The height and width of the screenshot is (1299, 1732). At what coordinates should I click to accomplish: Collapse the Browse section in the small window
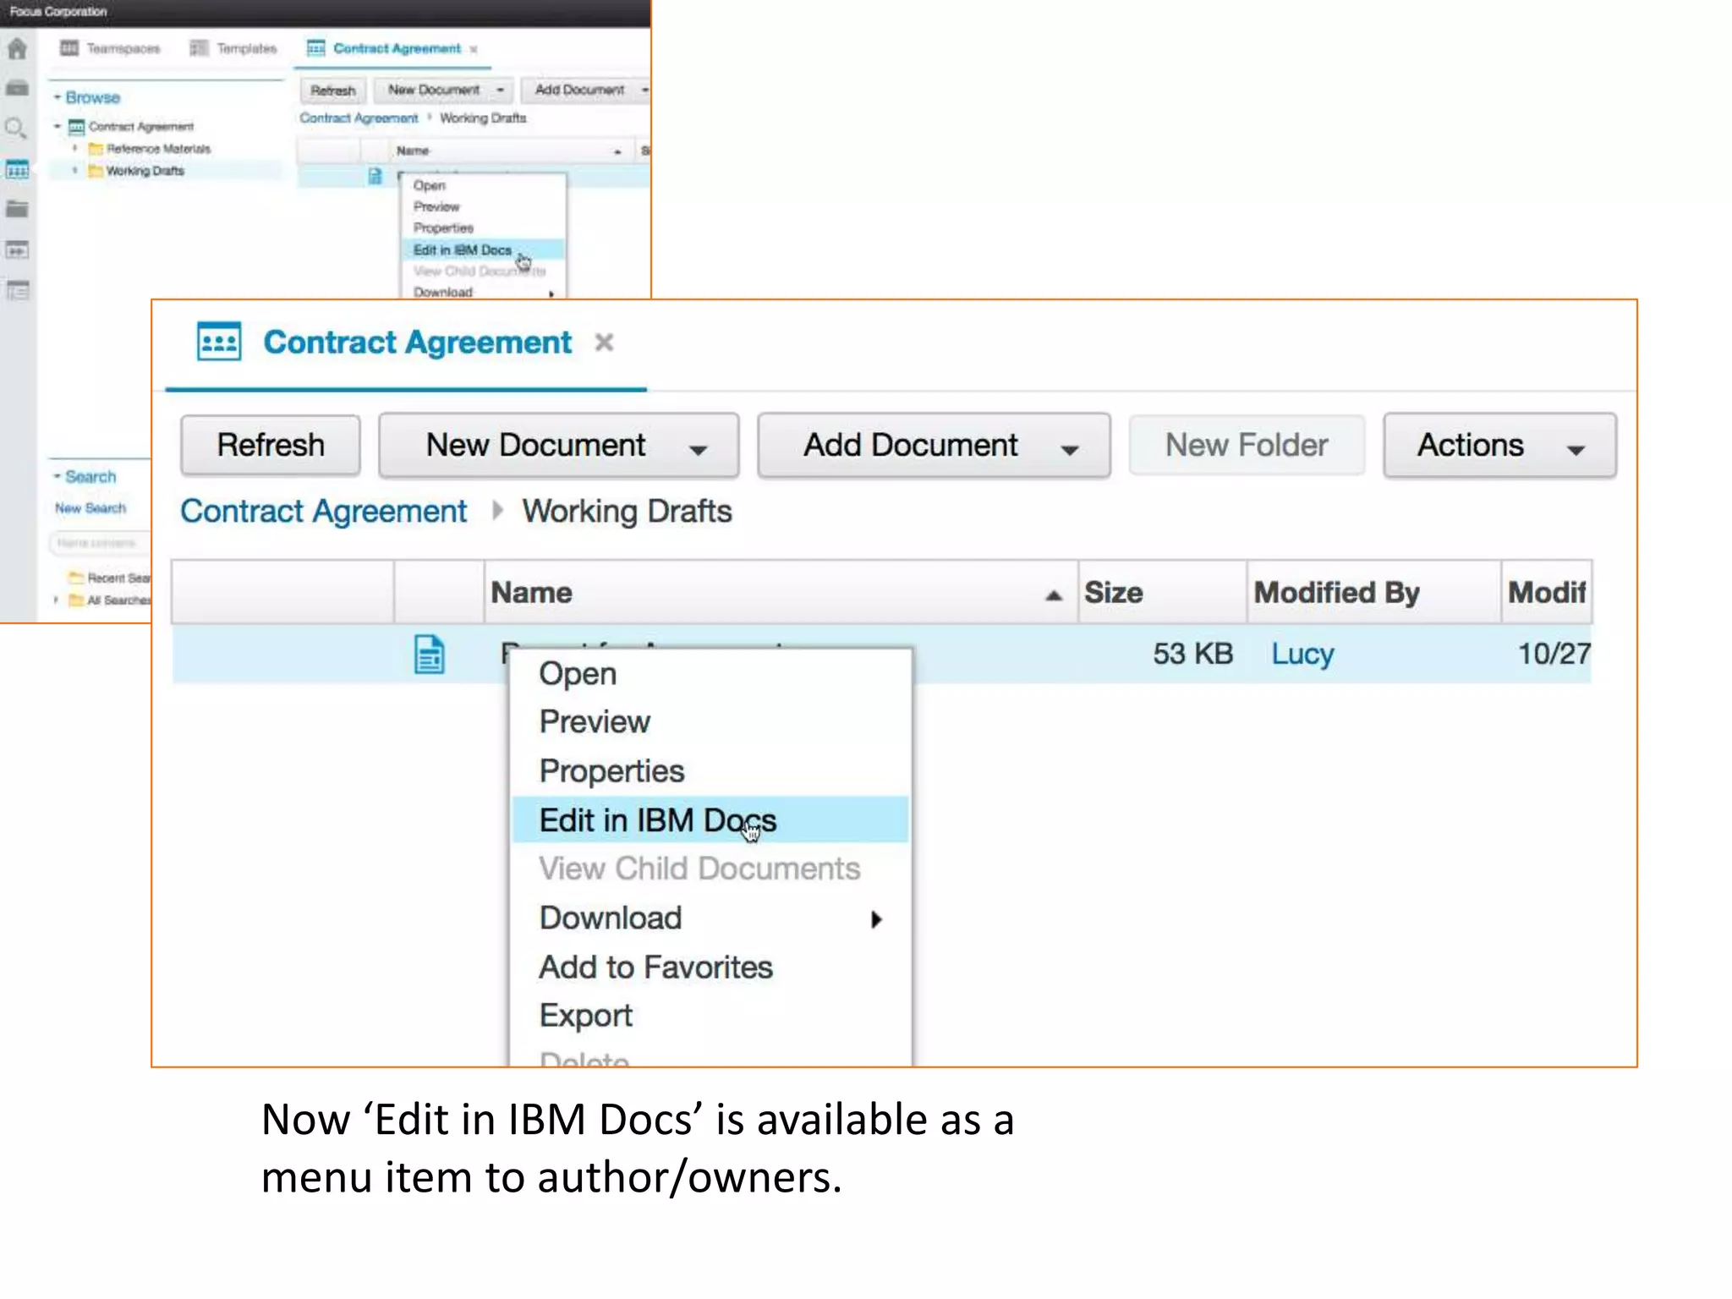58,97
